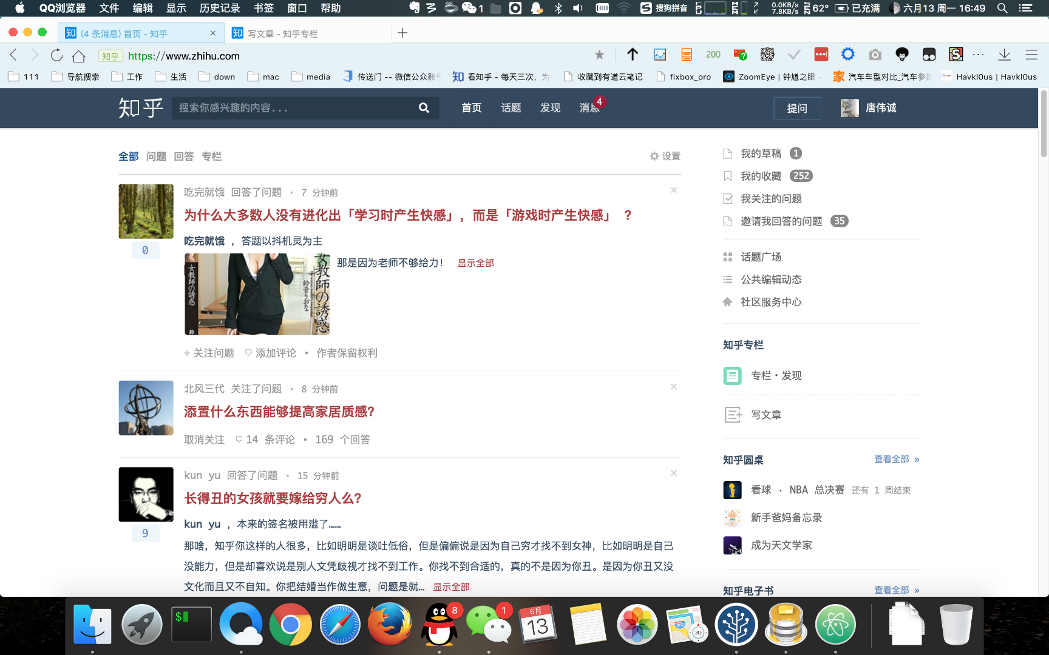Open the QR code extension icon

point(767,55)
